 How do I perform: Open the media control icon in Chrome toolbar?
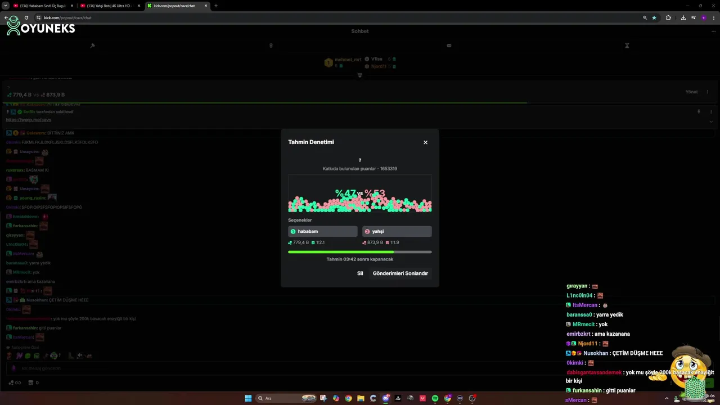tap(693, 17)
